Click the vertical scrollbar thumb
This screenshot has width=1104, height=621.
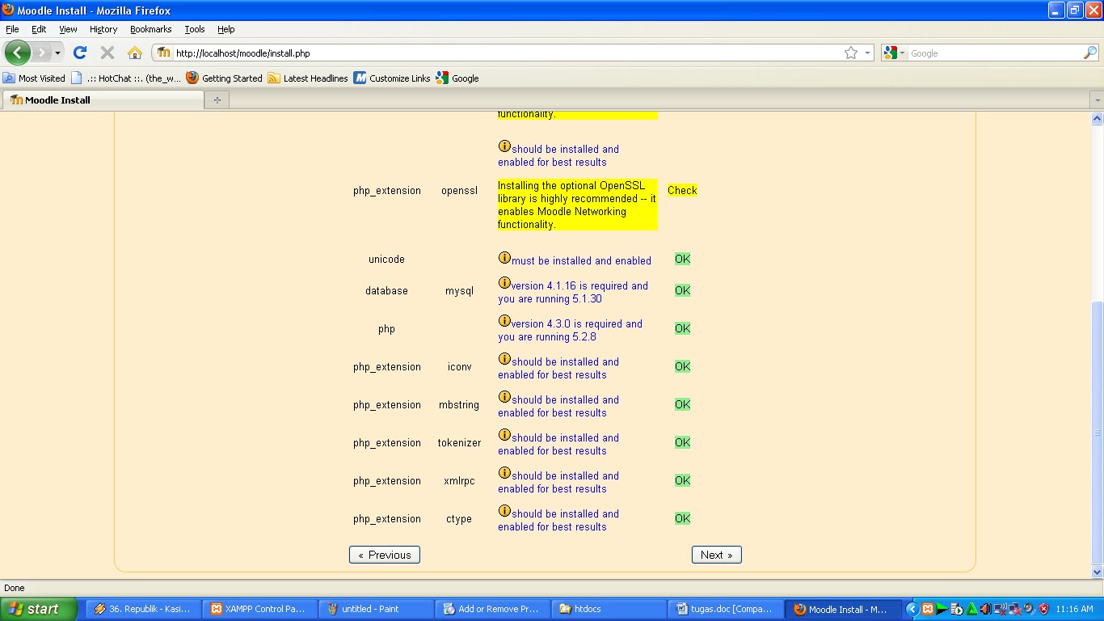coord(1097,433)
